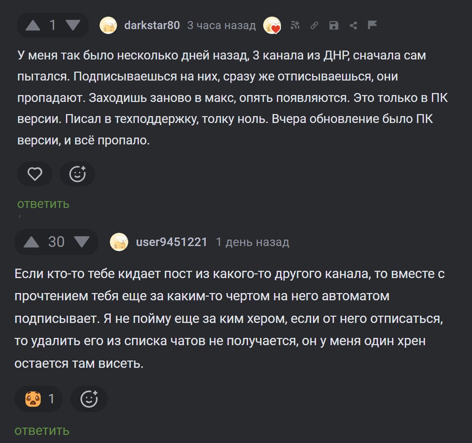Screen dimensions: 472x443
Task: Reply to the darkstar80 comment
Action: point(43,204)
